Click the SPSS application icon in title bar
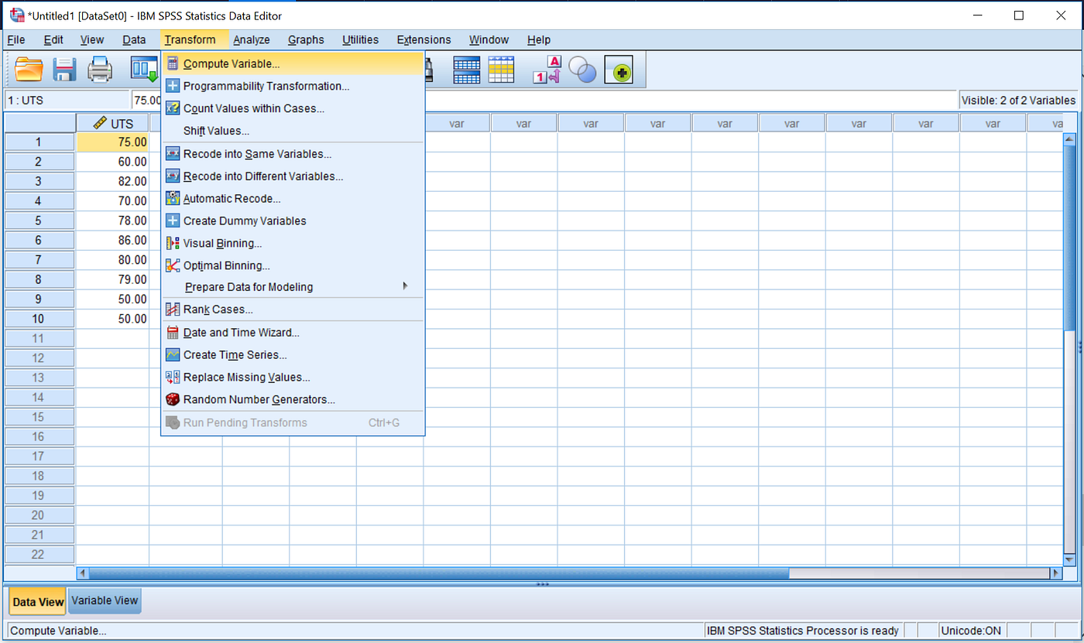This screenshot has width=1084, height=643. 17,15
